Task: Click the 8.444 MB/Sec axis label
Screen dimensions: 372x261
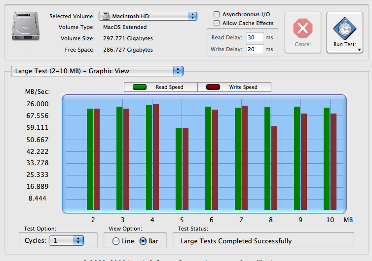Action: coord(37,198)
